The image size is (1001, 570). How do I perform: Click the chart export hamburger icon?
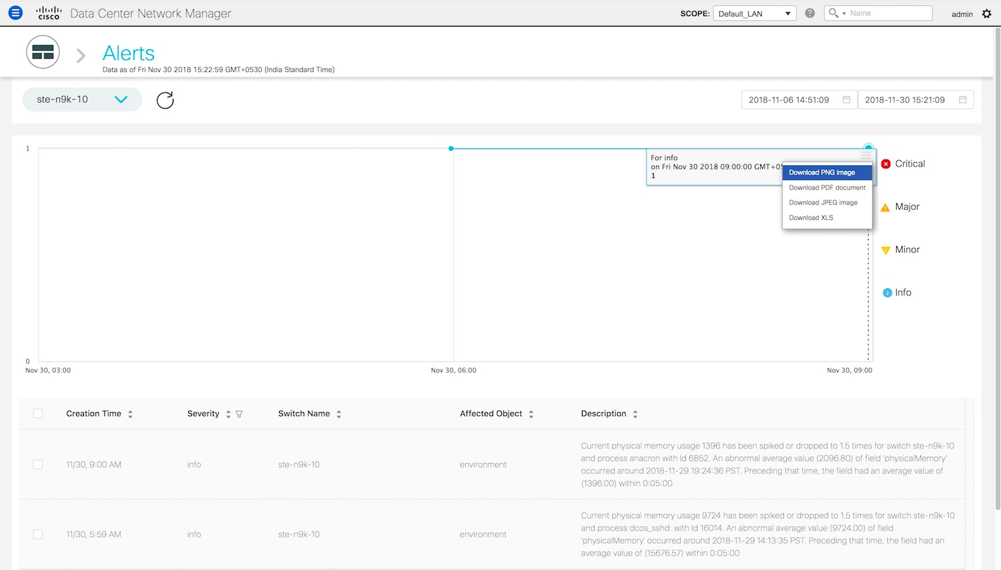(x=866, y=155)
